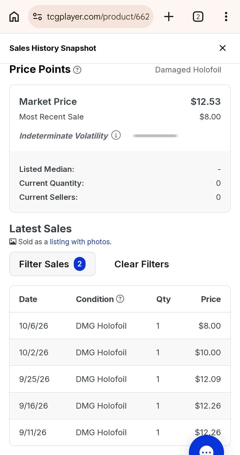Tap the browser home icon
This screenshot has width=240, height=455.
point(14,17)
